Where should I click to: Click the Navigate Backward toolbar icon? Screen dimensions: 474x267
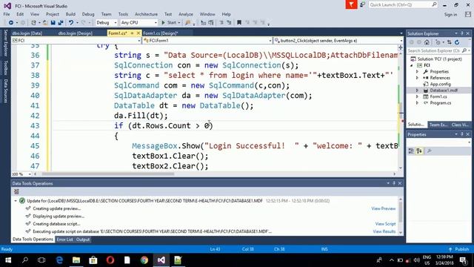coord(11,23)
